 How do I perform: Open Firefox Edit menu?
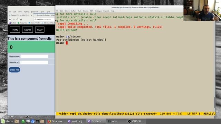[15, 12]
